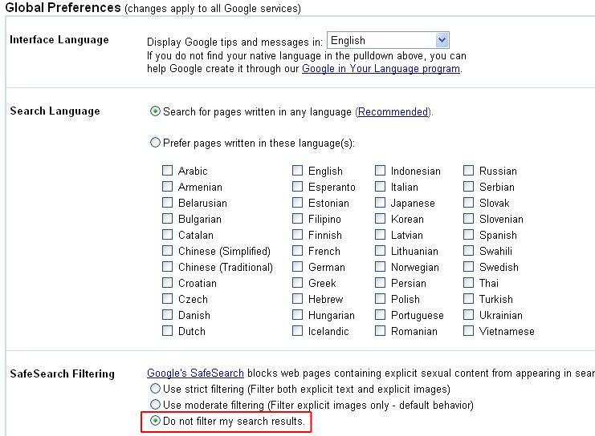Open the Google in Your Language program link
The width and height of the screenshot is (595, 436).
click(381, 69)
